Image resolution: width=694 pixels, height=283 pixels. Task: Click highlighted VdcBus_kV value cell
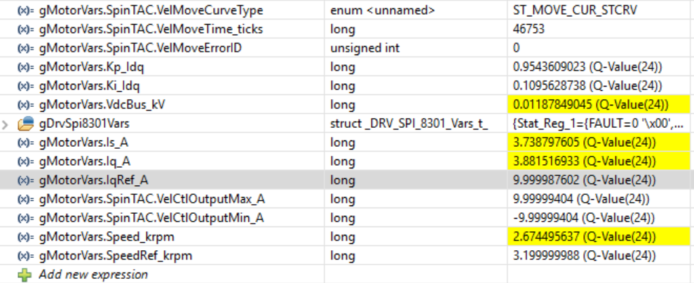(587, 105)
